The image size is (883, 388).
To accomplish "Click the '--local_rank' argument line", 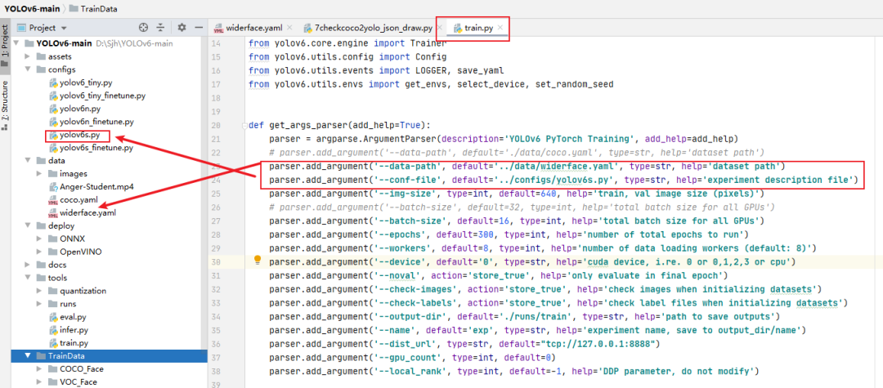I will pyautogui.click(x=514, y=371).
